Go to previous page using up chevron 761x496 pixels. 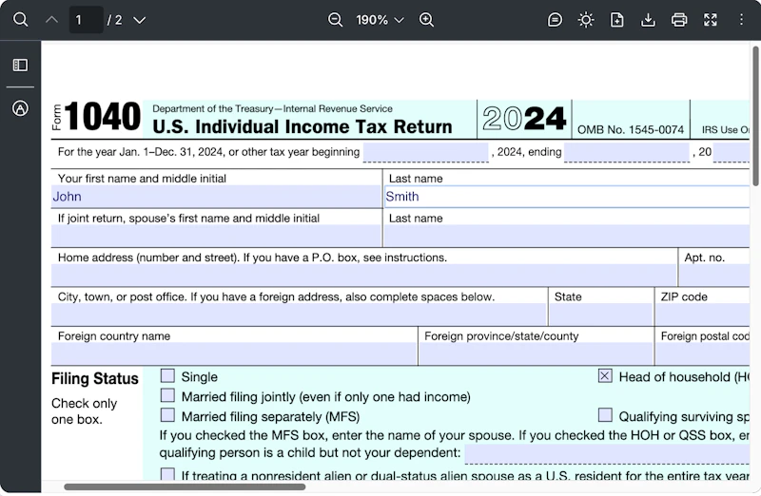(52, 20)
